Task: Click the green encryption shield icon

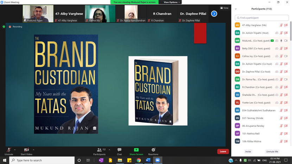Action: [4, 27]
